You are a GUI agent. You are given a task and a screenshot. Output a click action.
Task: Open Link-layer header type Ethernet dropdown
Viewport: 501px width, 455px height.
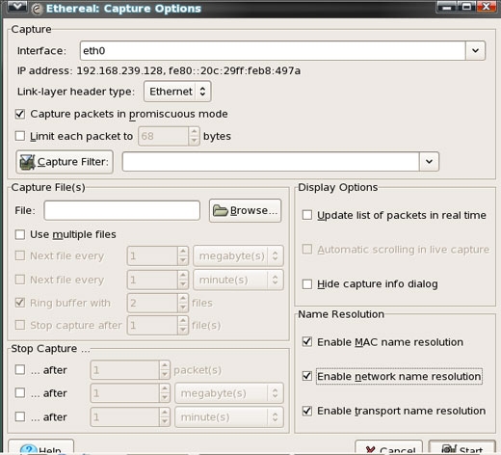[x=177, y=92]
